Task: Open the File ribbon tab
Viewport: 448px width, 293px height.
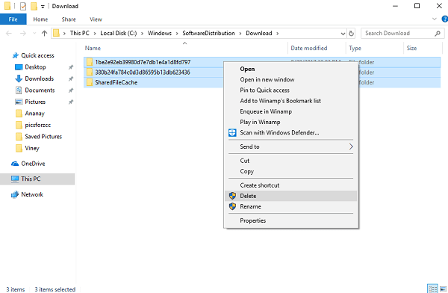Action: 13,19
